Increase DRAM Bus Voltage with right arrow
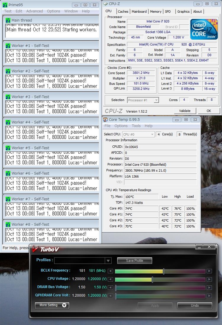The height and width of the screenshot is (325, 222). tap(209, 288)
